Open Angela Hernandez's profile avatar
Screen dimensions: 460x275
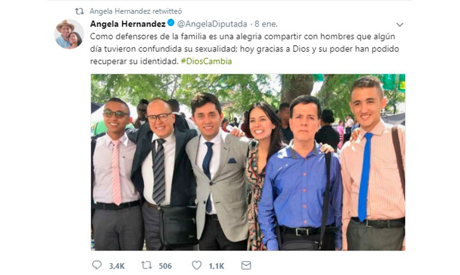coord(69,34)
